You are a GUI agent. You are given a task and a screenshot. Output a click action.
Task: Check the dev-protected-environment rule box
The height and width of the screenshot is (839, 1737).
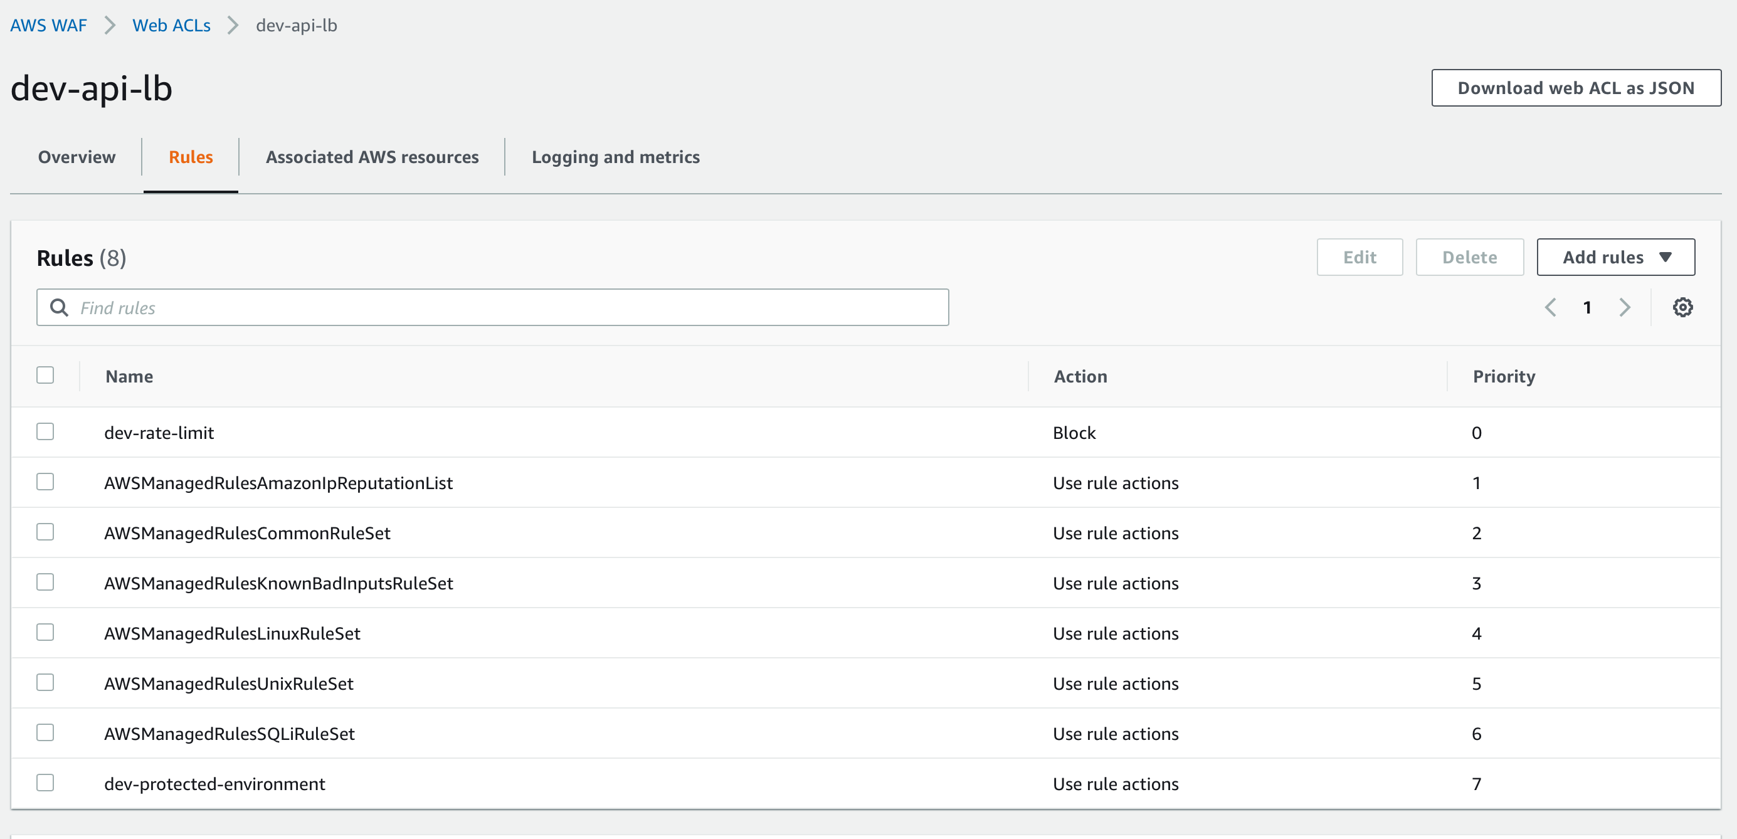pyautogui.click(x=45, y=783)
